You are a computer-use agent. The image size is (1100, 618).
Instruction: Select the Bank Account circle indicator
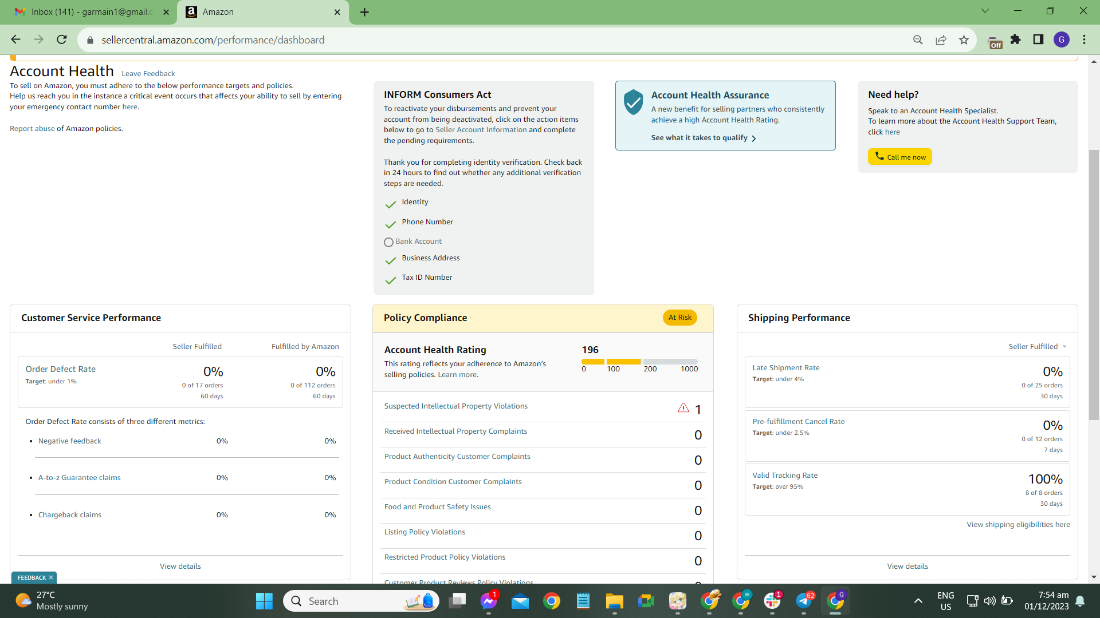coord(388,242)
